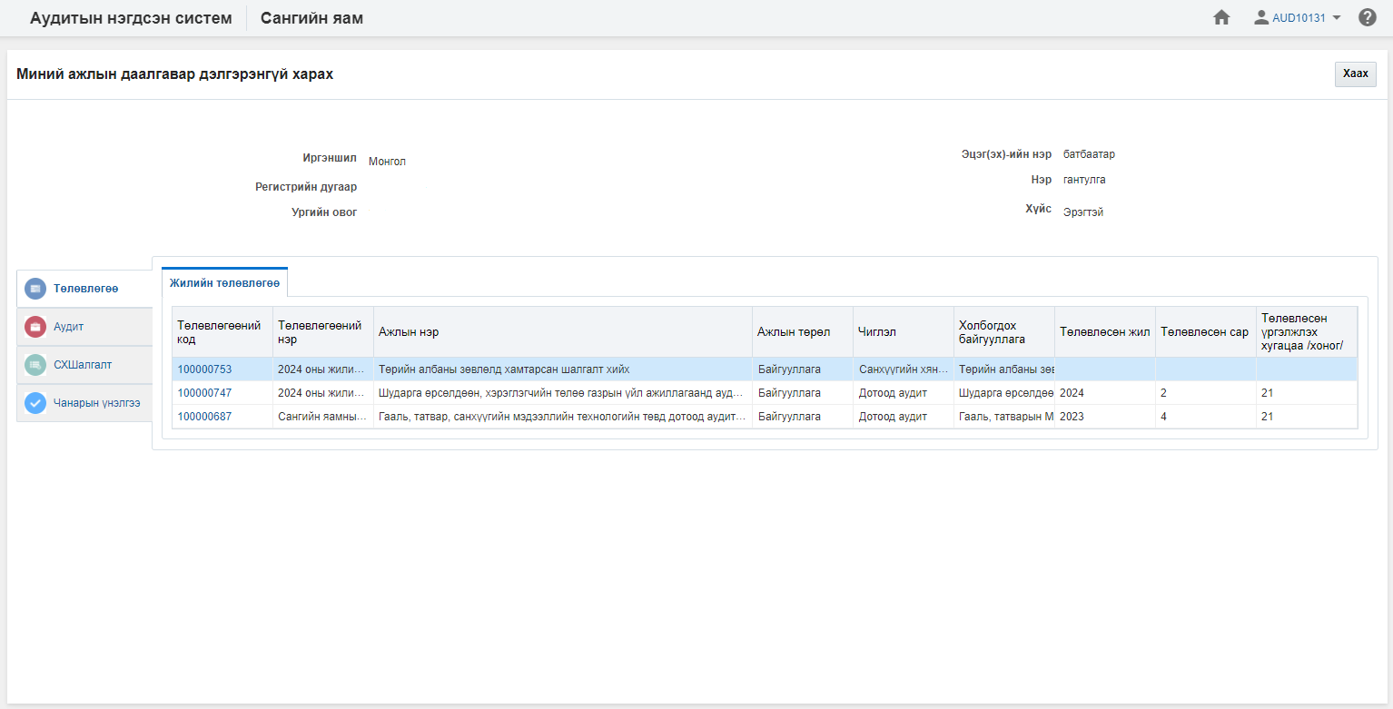Go to the home page icon

(x=1221, y=17)
